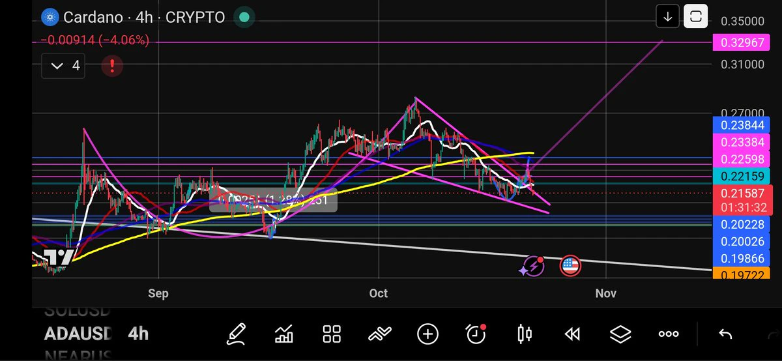Open the alerts alarm clock icon
Image resolution: width=782 pixels, height=361 pixels.
click(476, 334)
